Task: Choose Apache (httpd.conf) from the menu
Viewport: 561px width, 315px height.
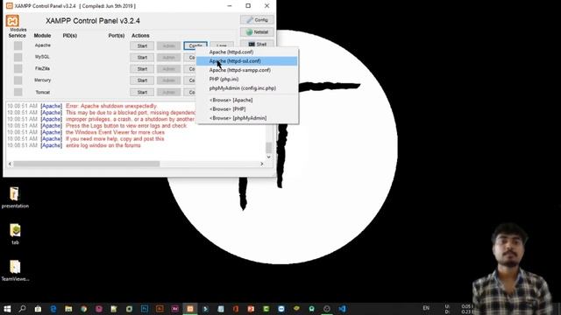Action: click(x=247, y=52)
